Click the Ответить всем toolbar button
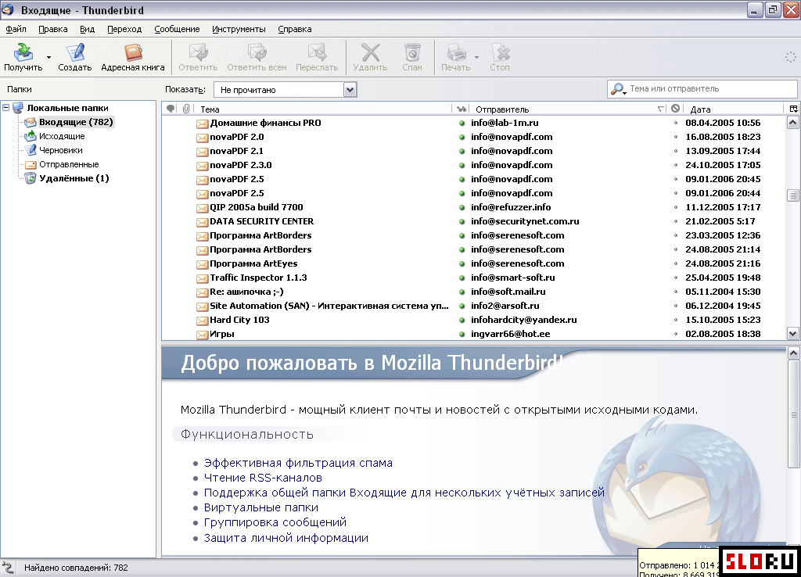The image size is (801, 577). [x=257, y=57]
